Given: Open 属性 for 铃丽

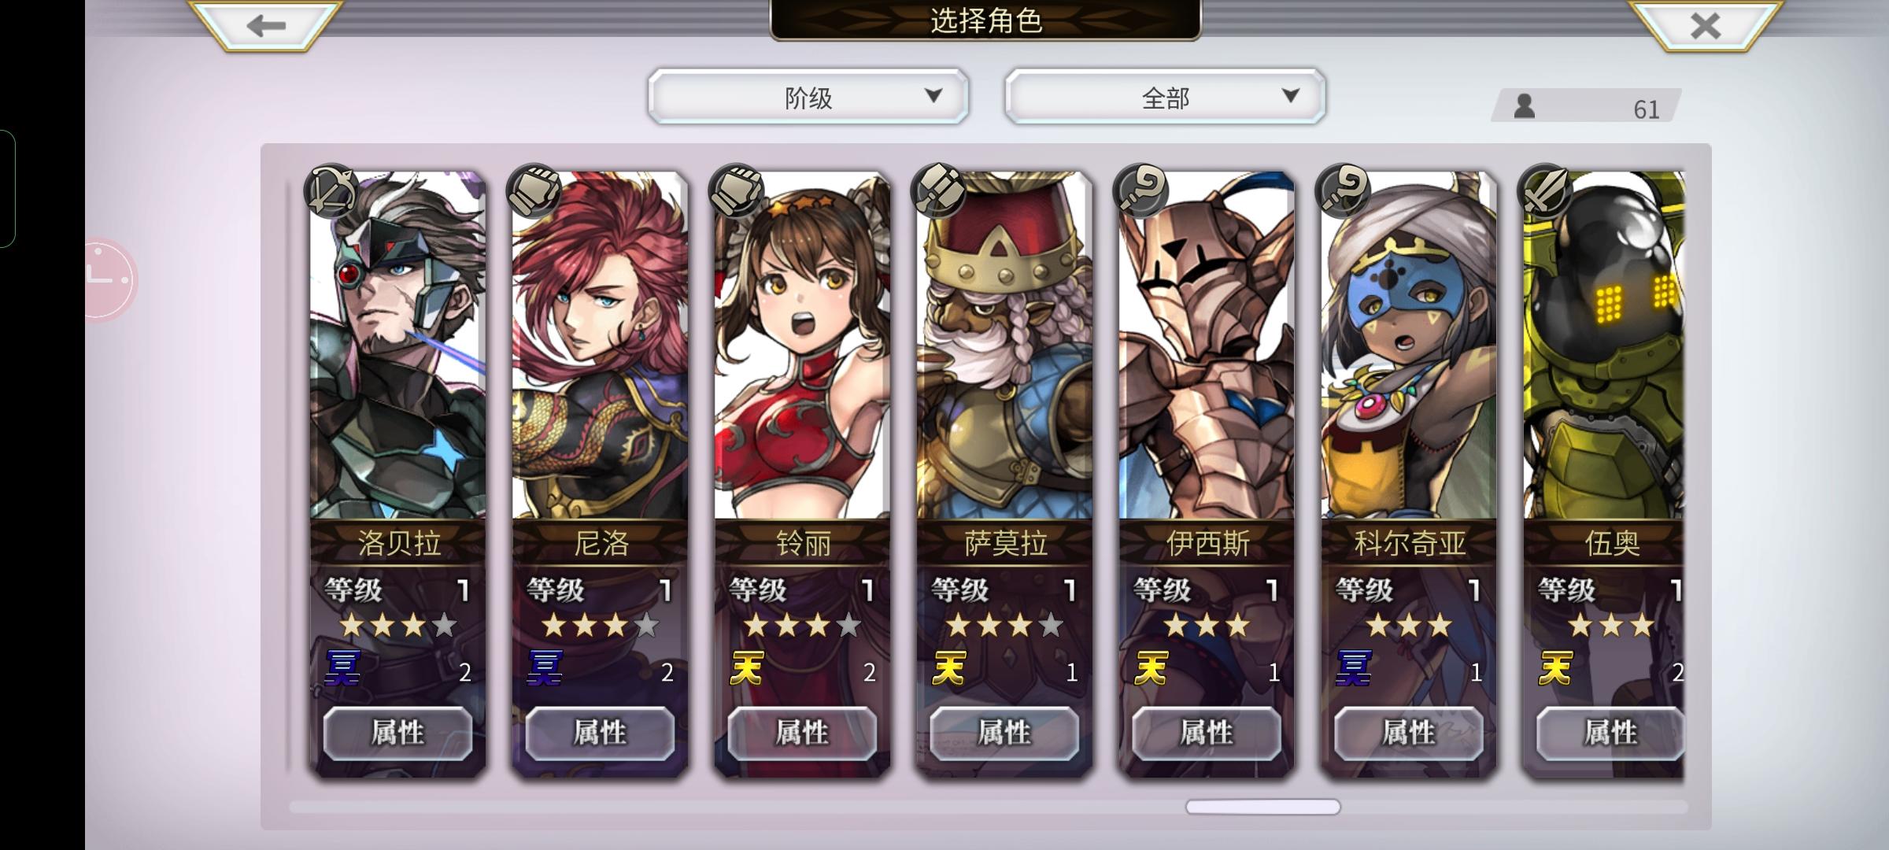Looking at the screenshot, I should (x=802, y=733).
